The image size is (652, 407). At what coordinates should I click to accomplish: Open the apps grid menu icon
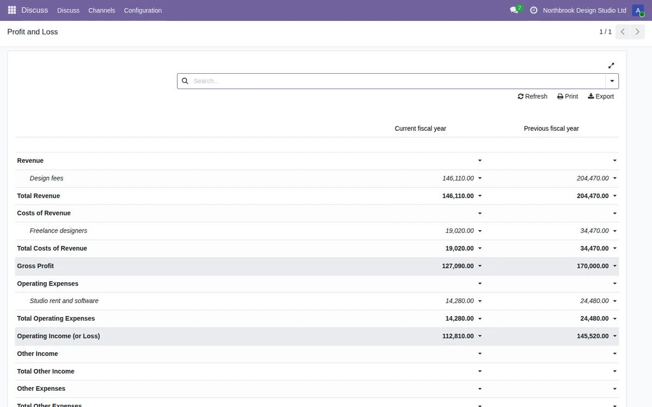click(12, 10)
